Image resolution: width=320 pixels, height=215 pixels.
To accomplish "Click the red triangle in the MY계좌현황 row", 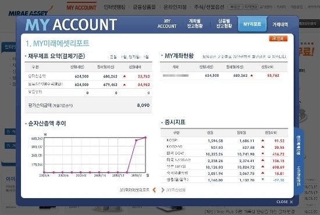I will click(x=251, y=76).
